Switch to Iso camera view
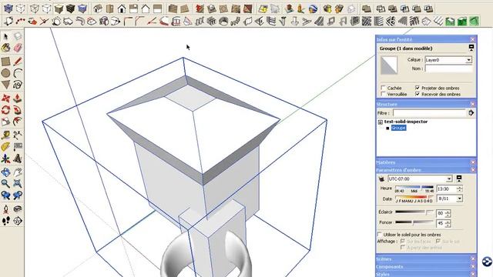The height and width of the screenshot is (277, 493). 98,8
